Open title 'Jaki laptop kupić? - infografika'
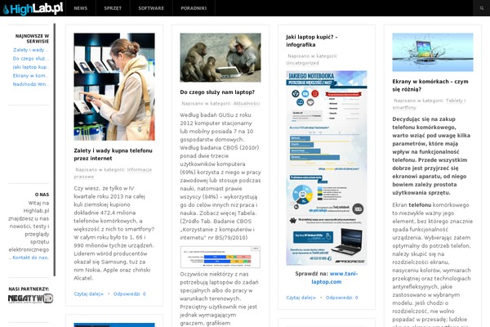 point(312,41)
